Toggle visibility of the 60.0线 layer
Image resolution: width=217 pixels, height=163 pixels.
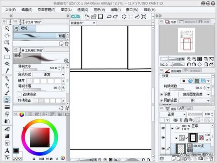[x=163, y=148]
